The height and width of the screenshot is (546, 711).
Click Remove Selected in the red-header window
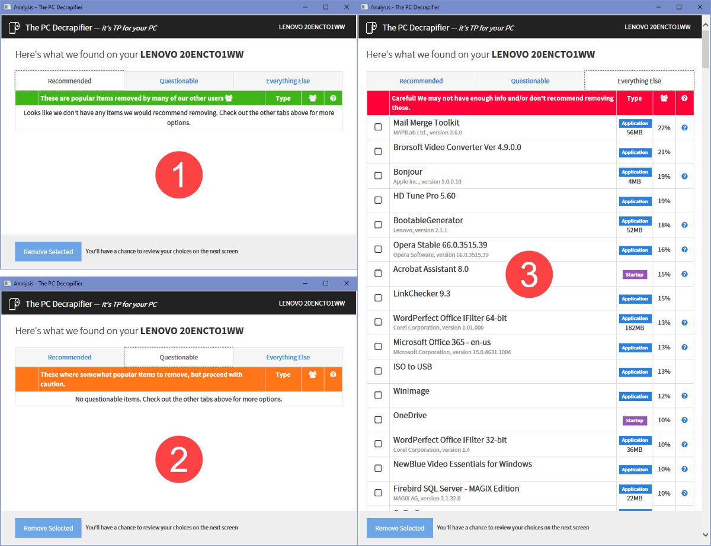pyautogui.click(x=400, y=528)
